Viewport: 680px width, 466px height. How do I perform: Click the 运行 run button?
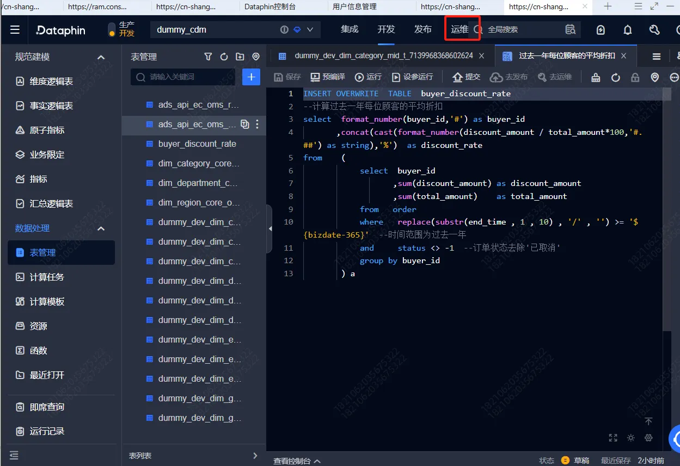coord(369,77)
